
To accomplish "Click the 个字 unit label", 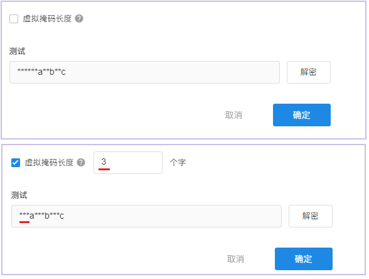I will [x=178, y=163].
